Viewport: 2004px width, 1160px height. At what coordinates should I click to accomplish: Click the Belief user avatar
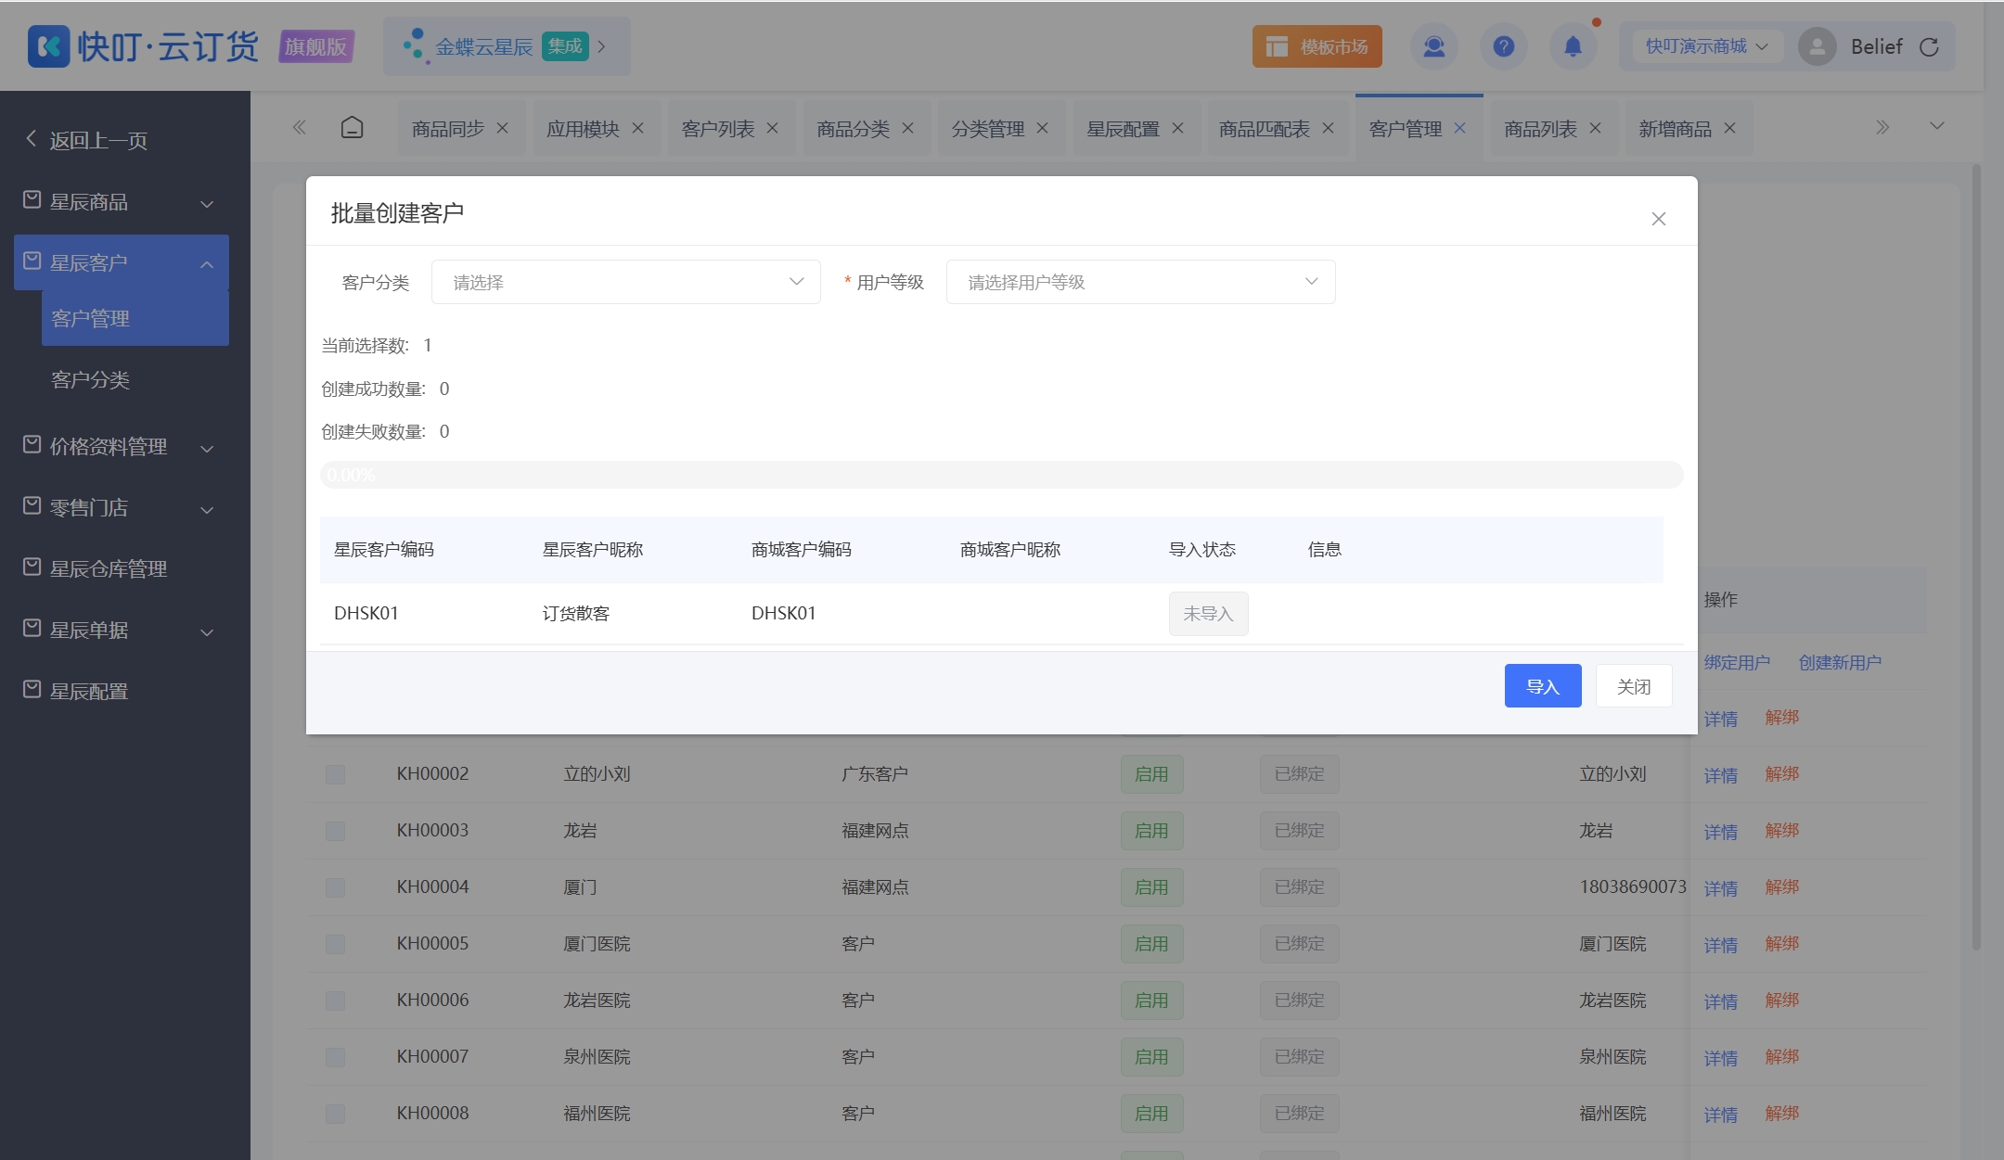point(1817,46)
